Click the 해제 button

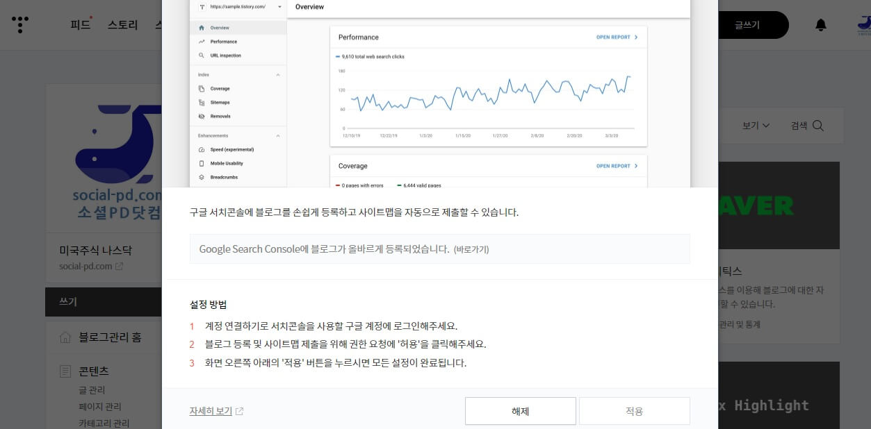[x=521, y=411]
